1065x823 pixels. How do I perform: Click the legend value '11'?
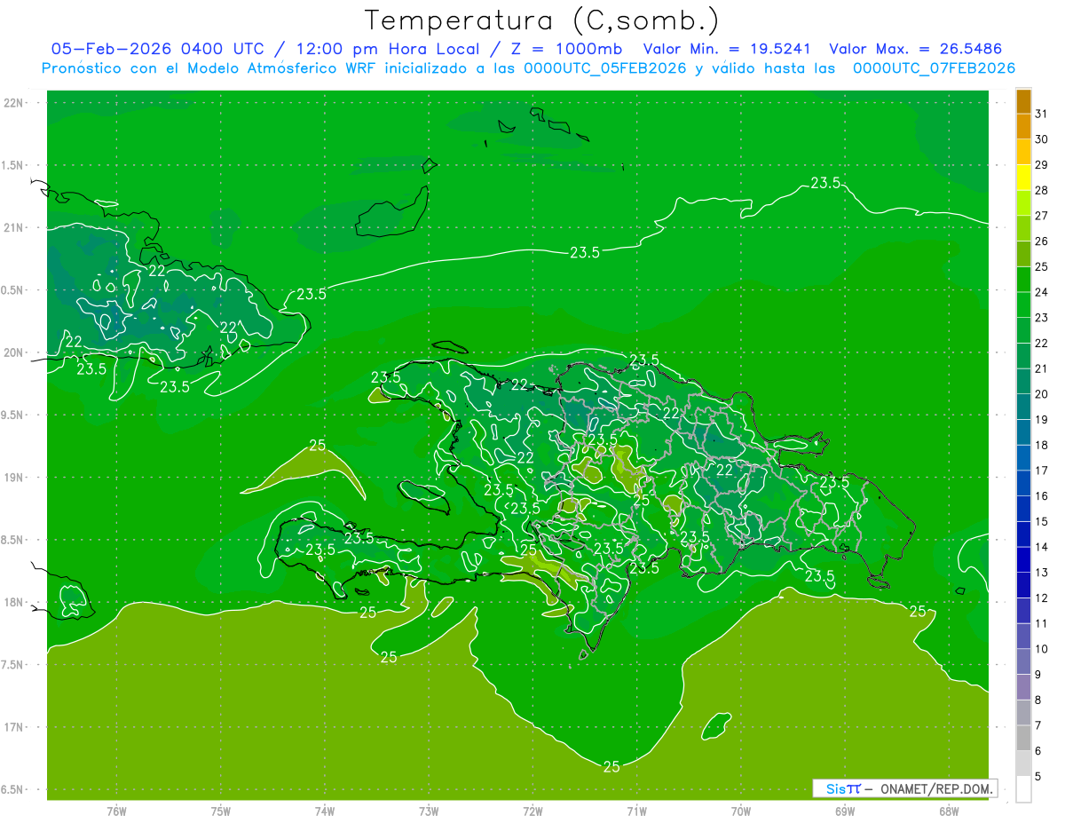1041,623
